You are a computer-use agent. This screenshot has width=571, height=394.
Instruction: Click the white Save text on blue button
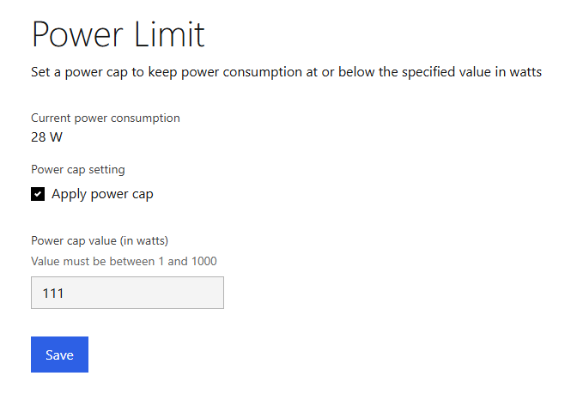click(x=60, y=355)
